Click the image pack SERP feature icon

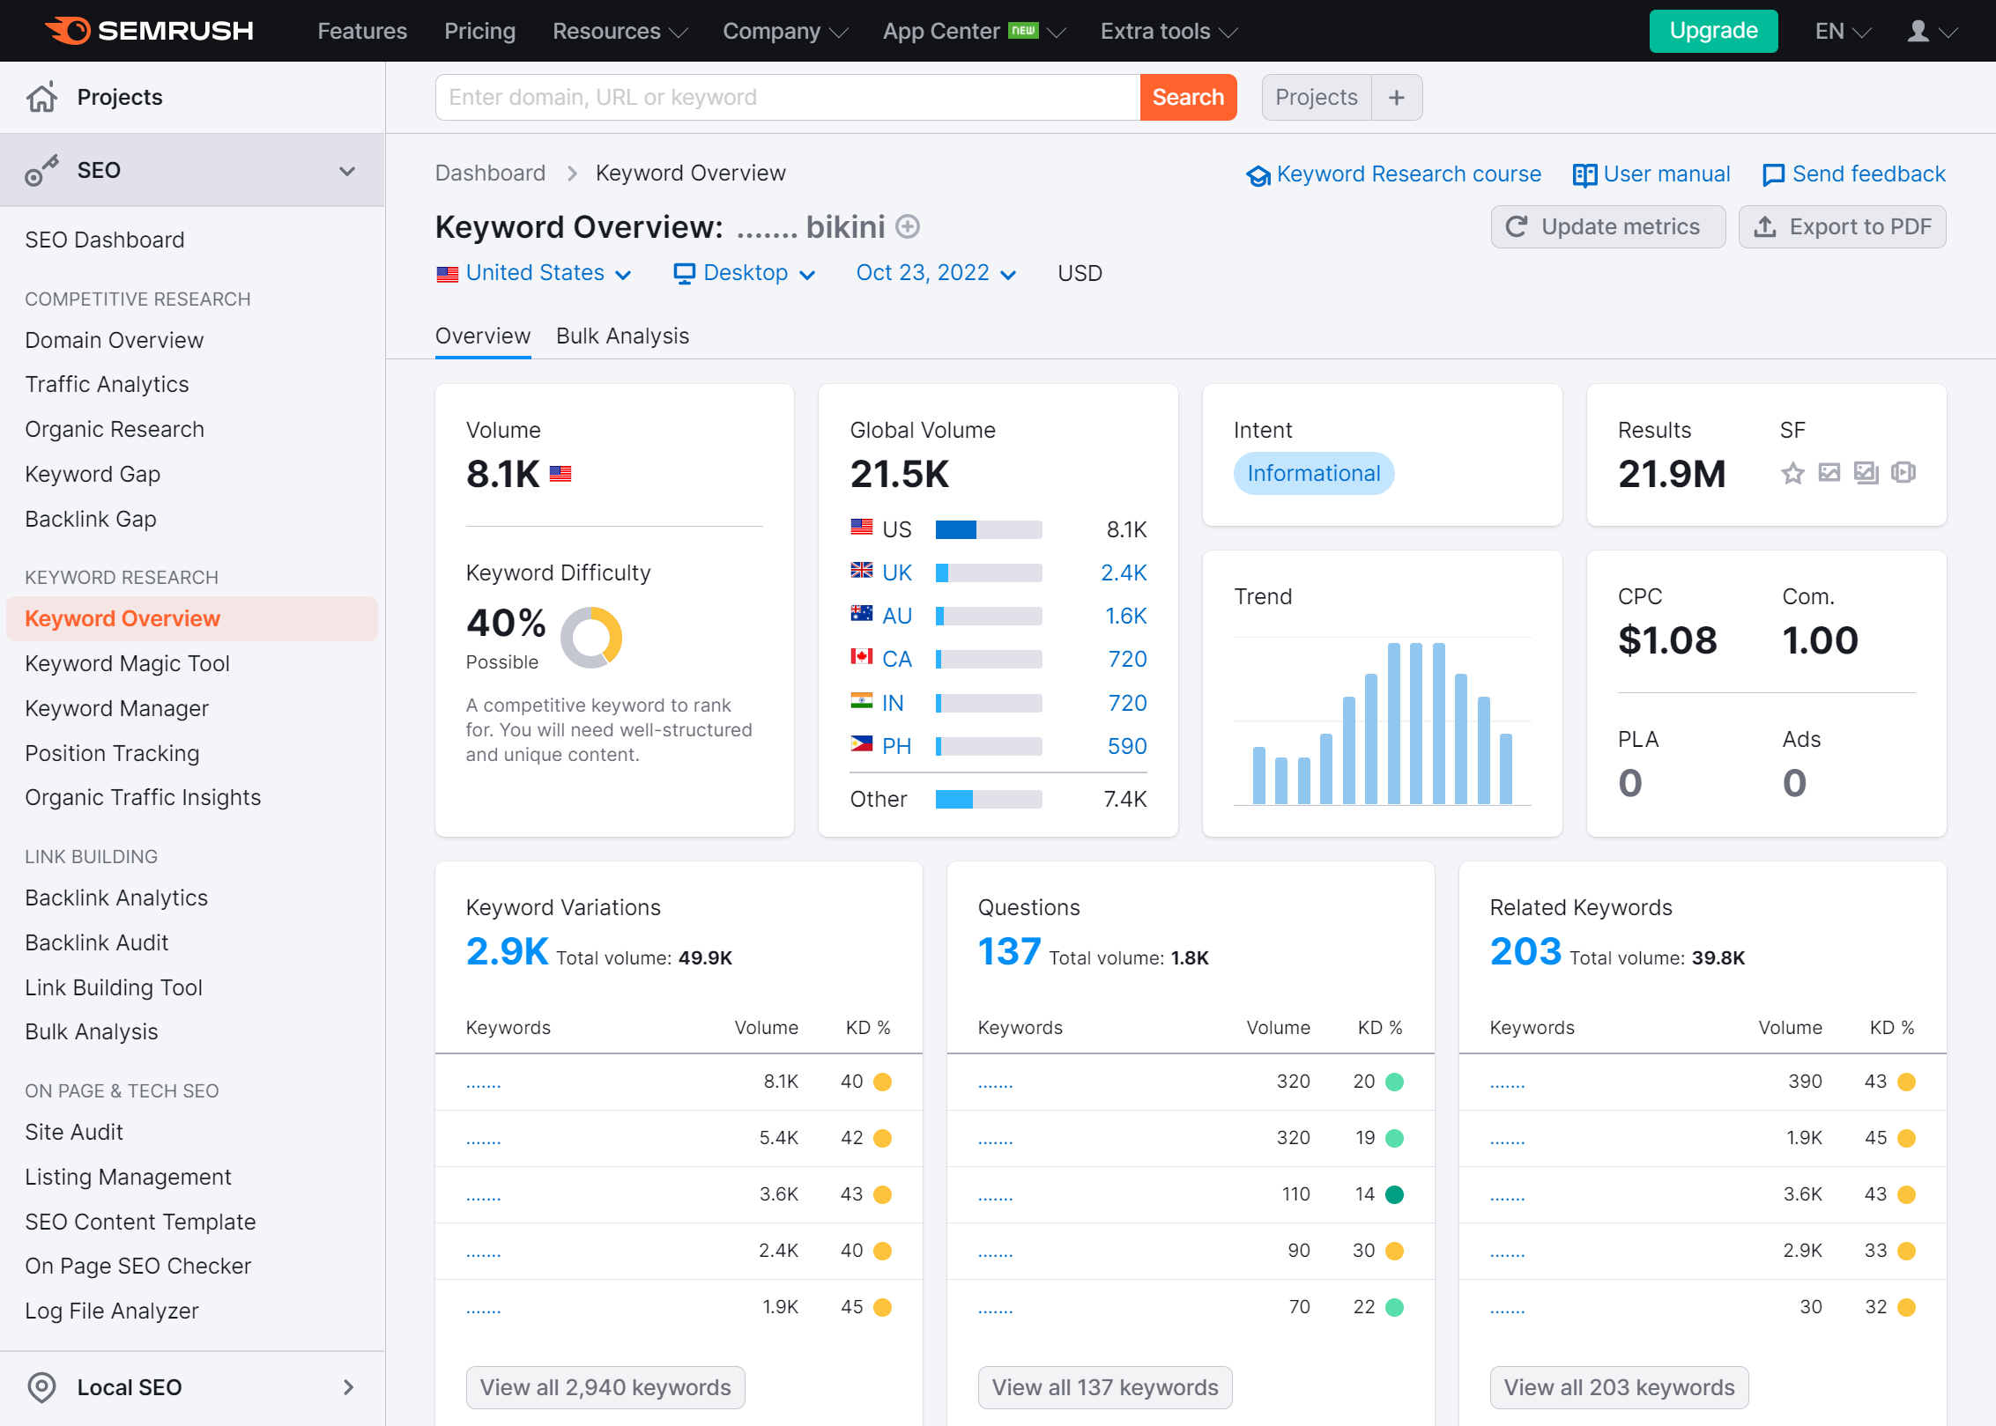1866,473
